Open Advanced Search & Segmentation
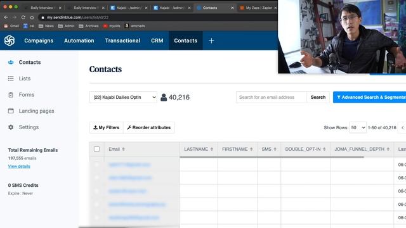 point(369,97)
